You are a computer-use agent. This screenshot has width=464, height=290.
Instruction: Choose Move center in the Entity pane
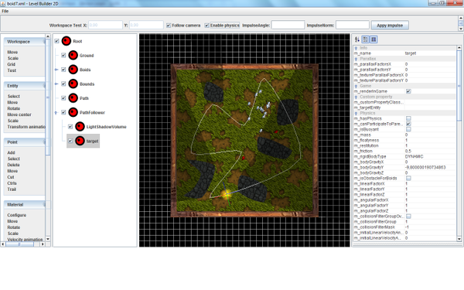click(x=19, y=114)
